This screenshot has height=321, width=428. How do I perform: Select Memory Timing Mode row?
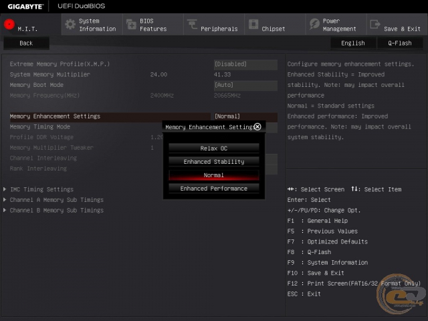pyautogui.click(x=40, y=126)
